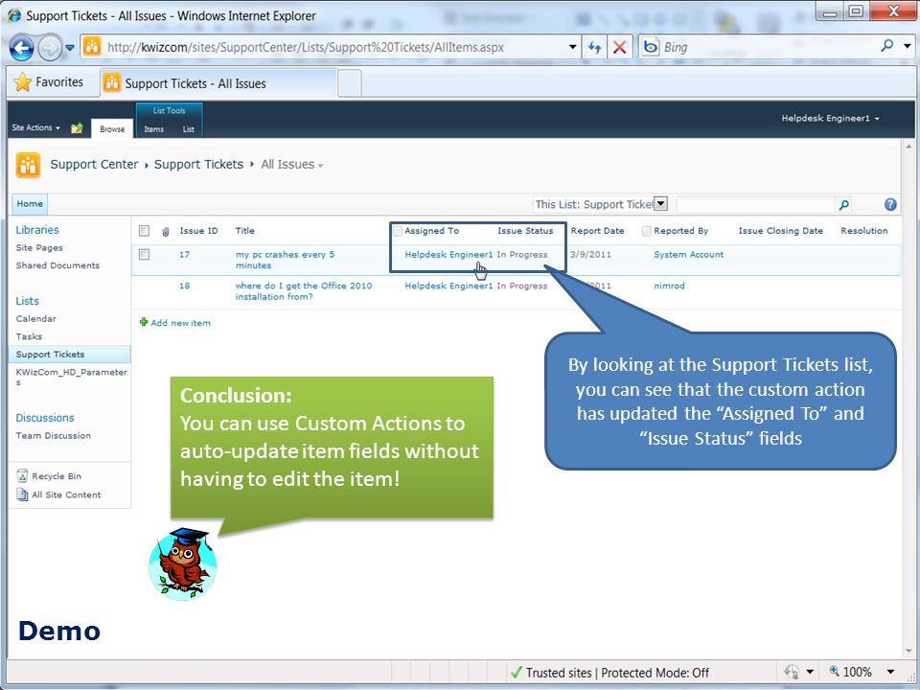920x690 pixels.
Task: Click the attachment paperclip column icon
Action: click(x=166, y=232)
